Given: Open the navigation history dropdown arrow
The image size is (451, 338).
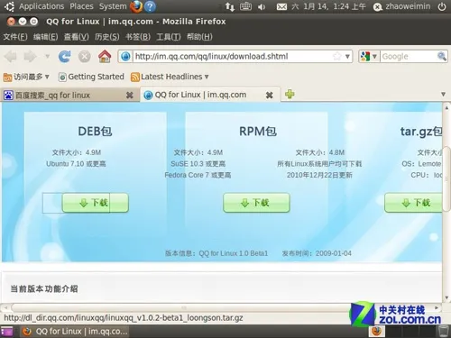Looking at the screenshot, I should tap(47, 56).
